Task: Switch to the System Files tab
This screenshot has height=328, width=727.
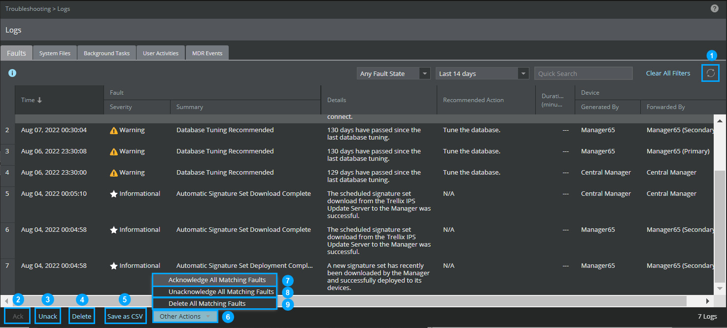Action: 55,53
